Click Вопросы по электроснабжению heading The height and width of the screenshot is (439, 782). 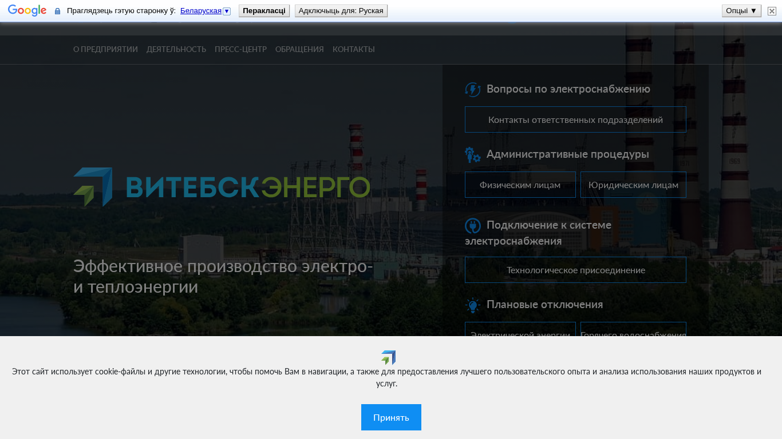pos(568,89)
